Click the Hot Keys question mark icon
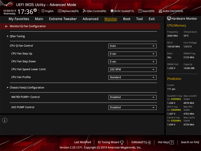This screenshot has height=151, width=201. 171,142
